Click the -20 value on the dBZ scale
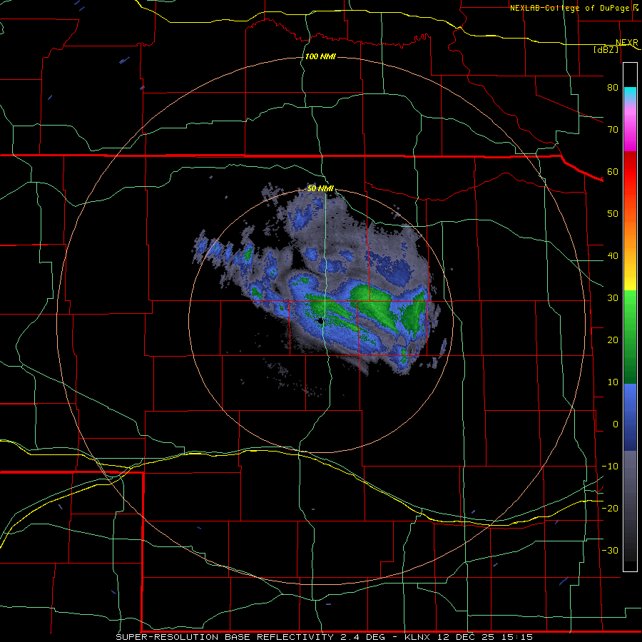Viewport: 642px width, 642px height. [610, 508]
